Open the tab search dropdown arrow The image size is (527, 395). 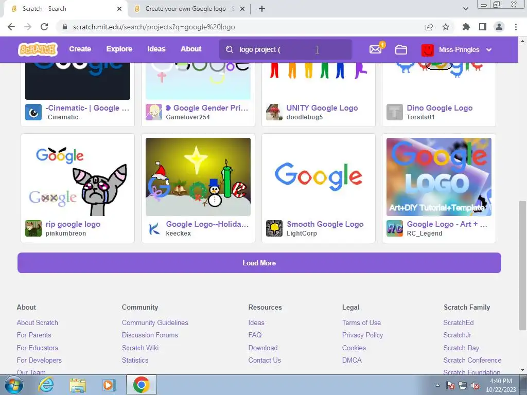pyautogui.click(x=465, y=9)
